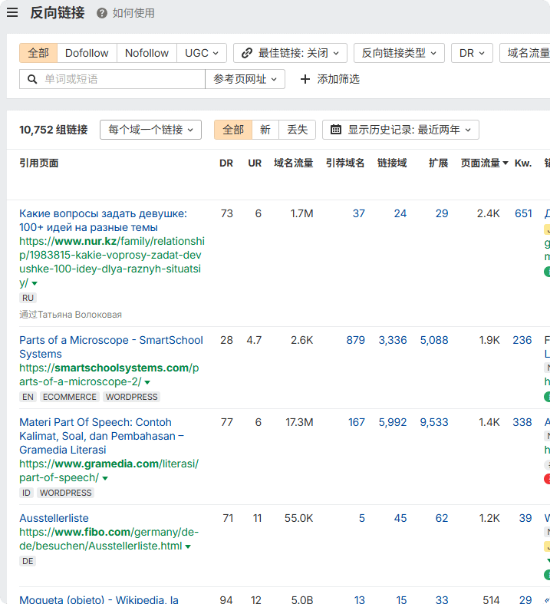Viewport: 550px width, 604px height.
Task: Click the calendar icon in 显示历史记录
Action: point(336,130)
